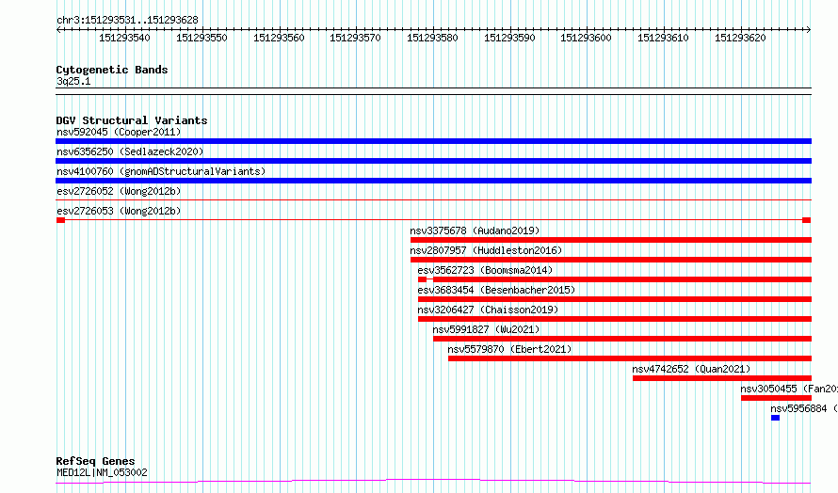This screenshot has height=493, width=838.
Task: Click the DGV Structural Variants track title
Action: pyautogui.click(x=132, y=120)
